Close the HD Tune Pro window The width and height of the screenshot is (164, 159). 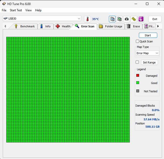(x=159, y=4)
